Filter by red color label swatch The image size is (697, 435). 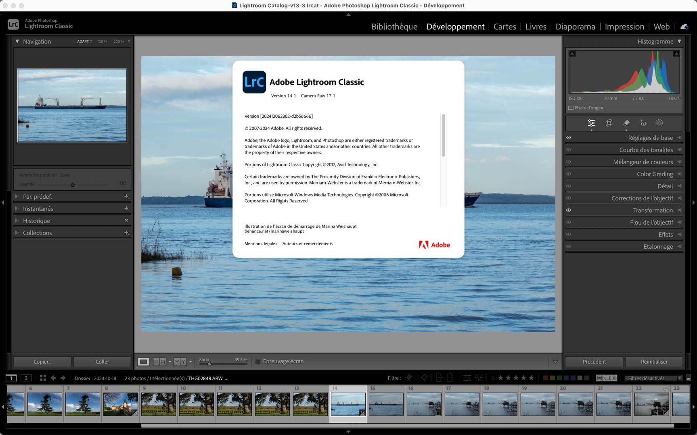(545, 378)
